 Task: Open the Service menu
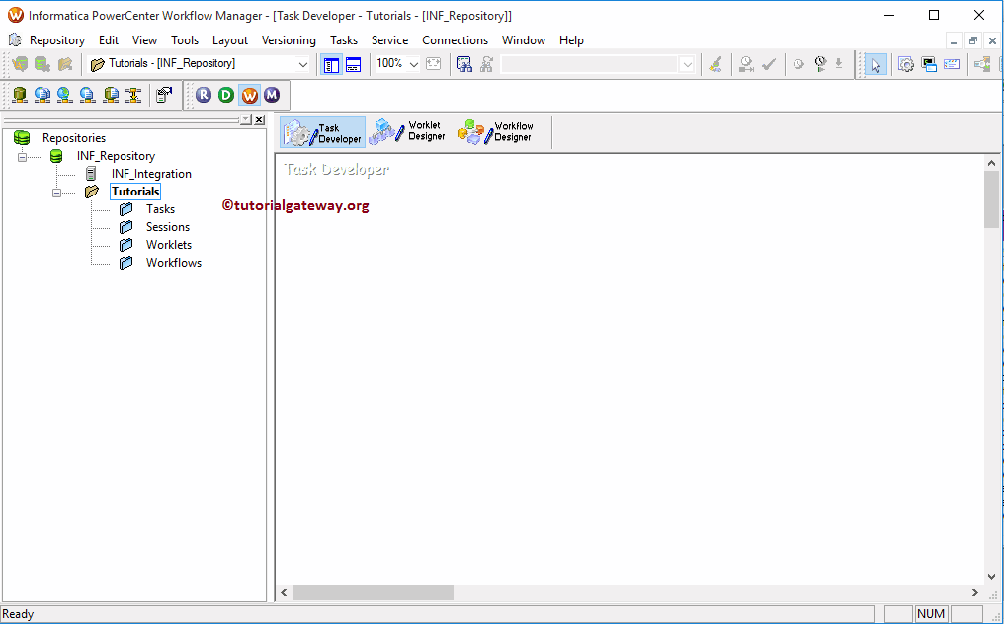389,40
